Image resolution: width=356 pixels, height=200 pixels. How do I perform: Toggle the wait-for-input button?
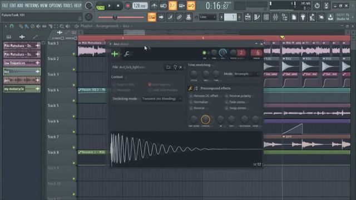pyautogui.click(x=163, y=6)
